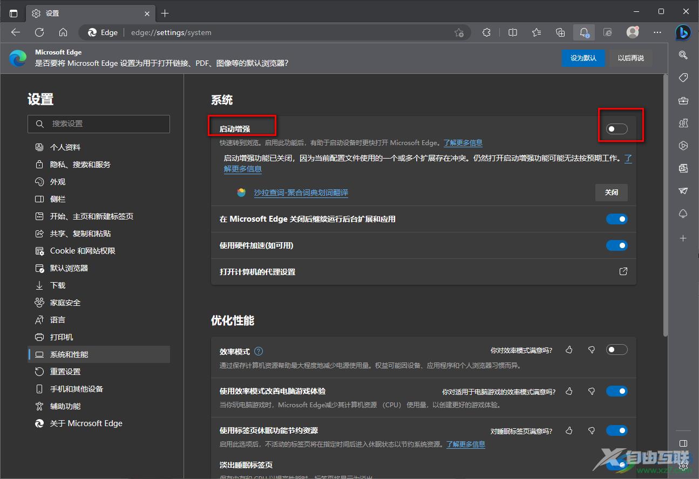The height and width of the screenshot is (479, 699).
Task: Open 开始、主页和新建标签页 section
Action: [x=99, y=216]
